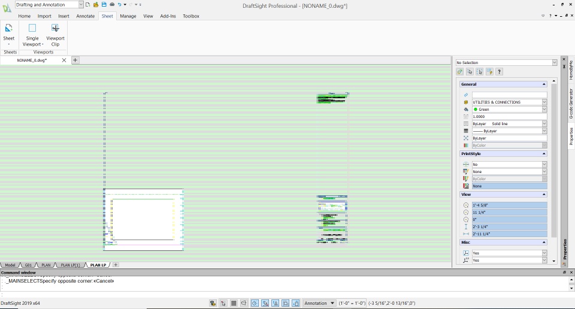The height and width of the screenshot is (309, 575).
Task: Open the HomeByMe side panel tab
Action: click(x=571, y=70)
